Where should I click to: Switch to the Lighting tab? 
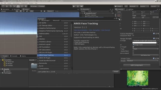pyautogui.click(x=130, y=9)
